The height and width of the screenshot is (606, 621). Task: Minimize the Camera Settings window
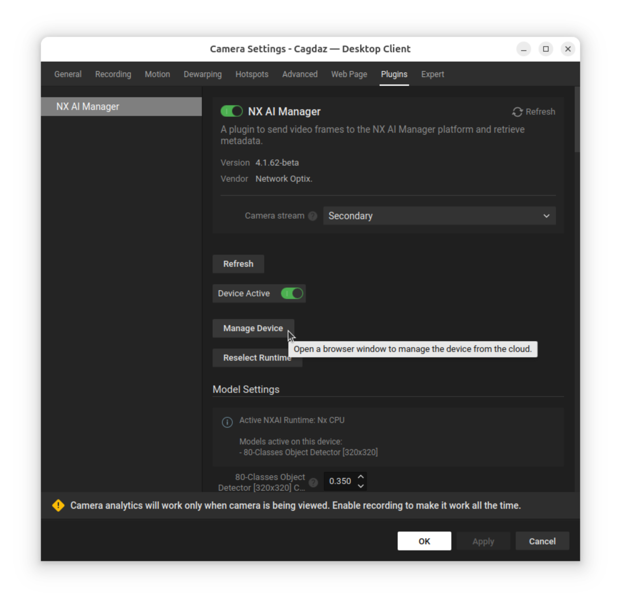click(524, 49)
